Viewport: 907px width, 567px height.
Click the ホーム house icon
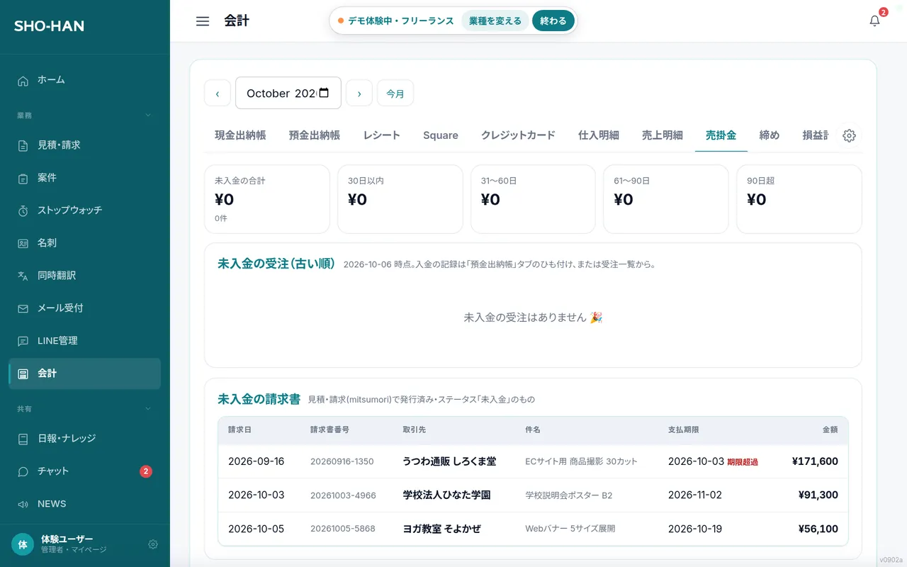[23, 81]
